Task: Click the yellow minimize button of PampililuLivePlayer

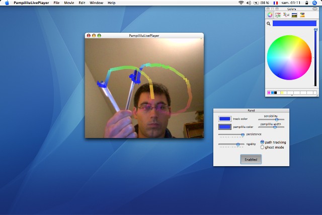Action: (x=94, y=36)
